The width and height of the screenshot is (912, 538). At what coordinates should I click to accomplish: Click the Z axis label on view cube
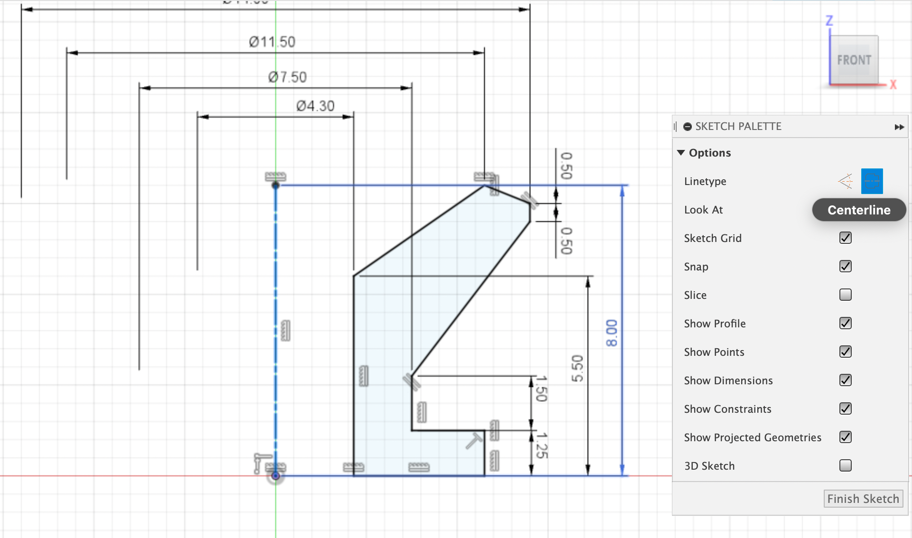(829, 21)
